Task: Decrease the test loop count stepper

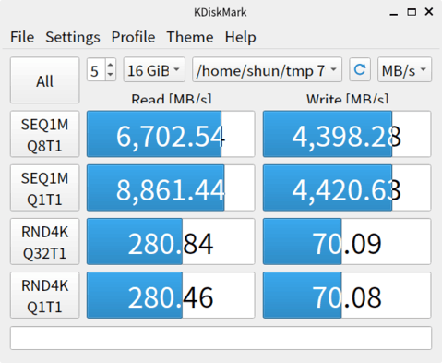Action: [111, 75]
